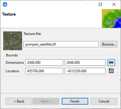Maximize the Texture dialog window
This screenshot has width=121, height=109.
(100, 4)
